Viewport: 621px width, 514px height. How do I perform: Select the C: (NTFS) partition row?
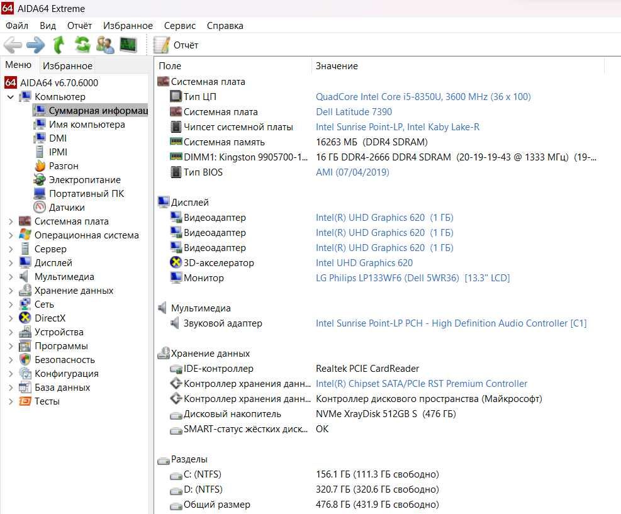click(x=304, y=474)
